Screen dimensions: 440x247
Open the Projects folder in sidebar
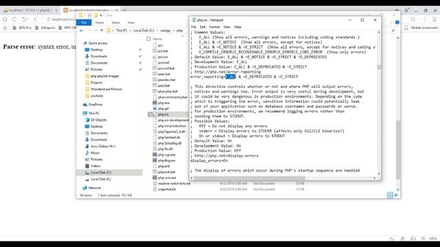(96, 82)
